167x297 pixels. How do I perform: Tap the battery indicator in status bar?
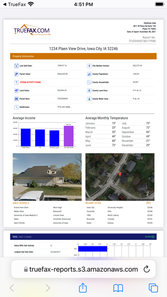(159, 4)
